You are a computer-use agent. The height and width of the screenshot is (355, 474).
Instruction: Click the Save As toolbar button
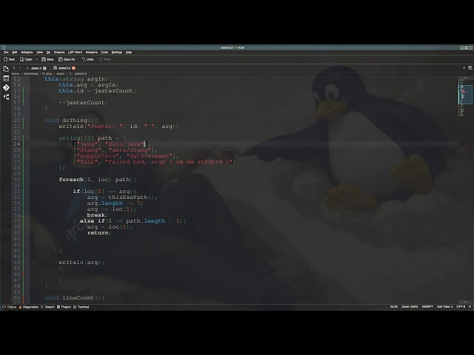[x=67, y=59]
